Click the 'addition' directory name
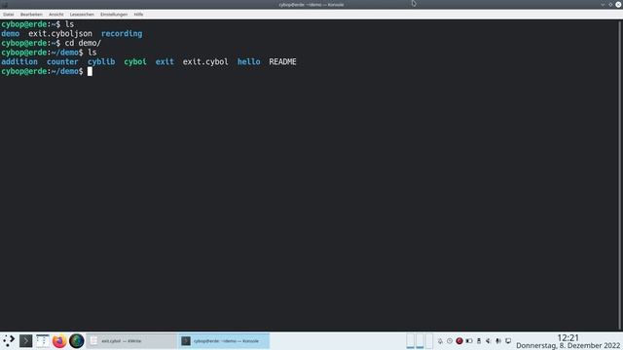Screen dimensions: 623x350 coord(19,62)
